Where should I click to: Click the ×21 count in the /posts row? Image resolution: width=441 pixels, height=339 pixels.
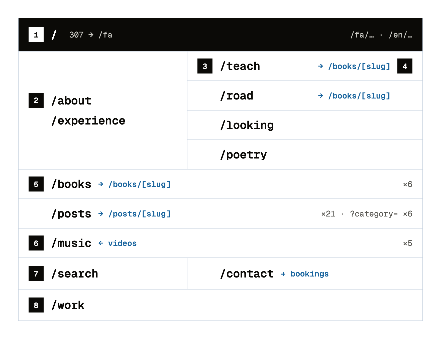click(328, 214)
